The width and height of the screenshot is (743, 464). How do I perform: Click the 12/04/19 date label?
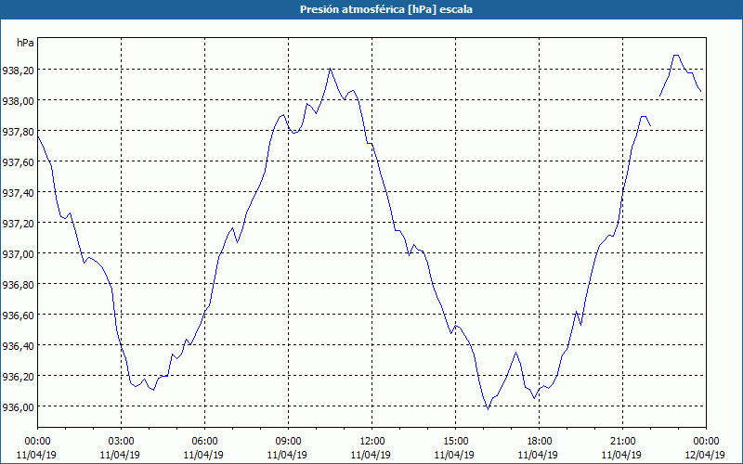pos(705,455)
